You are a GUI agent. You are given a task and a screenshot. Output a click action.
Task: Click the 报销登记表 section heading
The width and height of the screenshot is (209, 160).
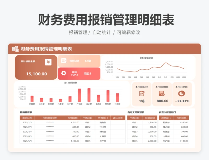(x=26, y=112)
